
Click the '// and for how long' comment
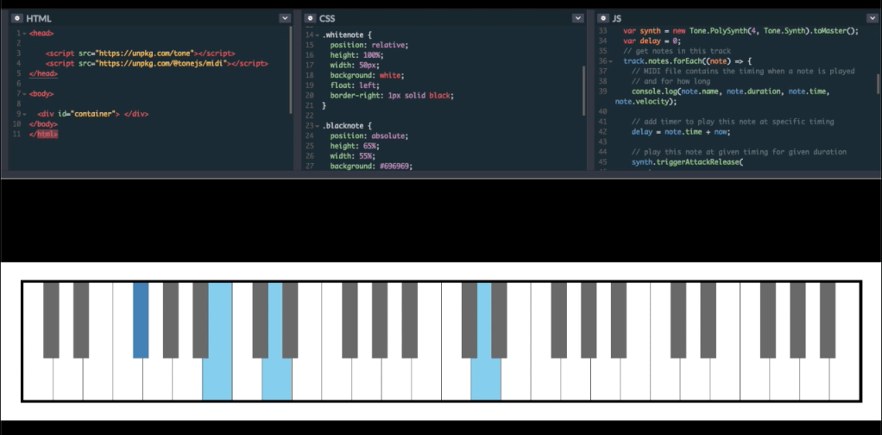671,81
